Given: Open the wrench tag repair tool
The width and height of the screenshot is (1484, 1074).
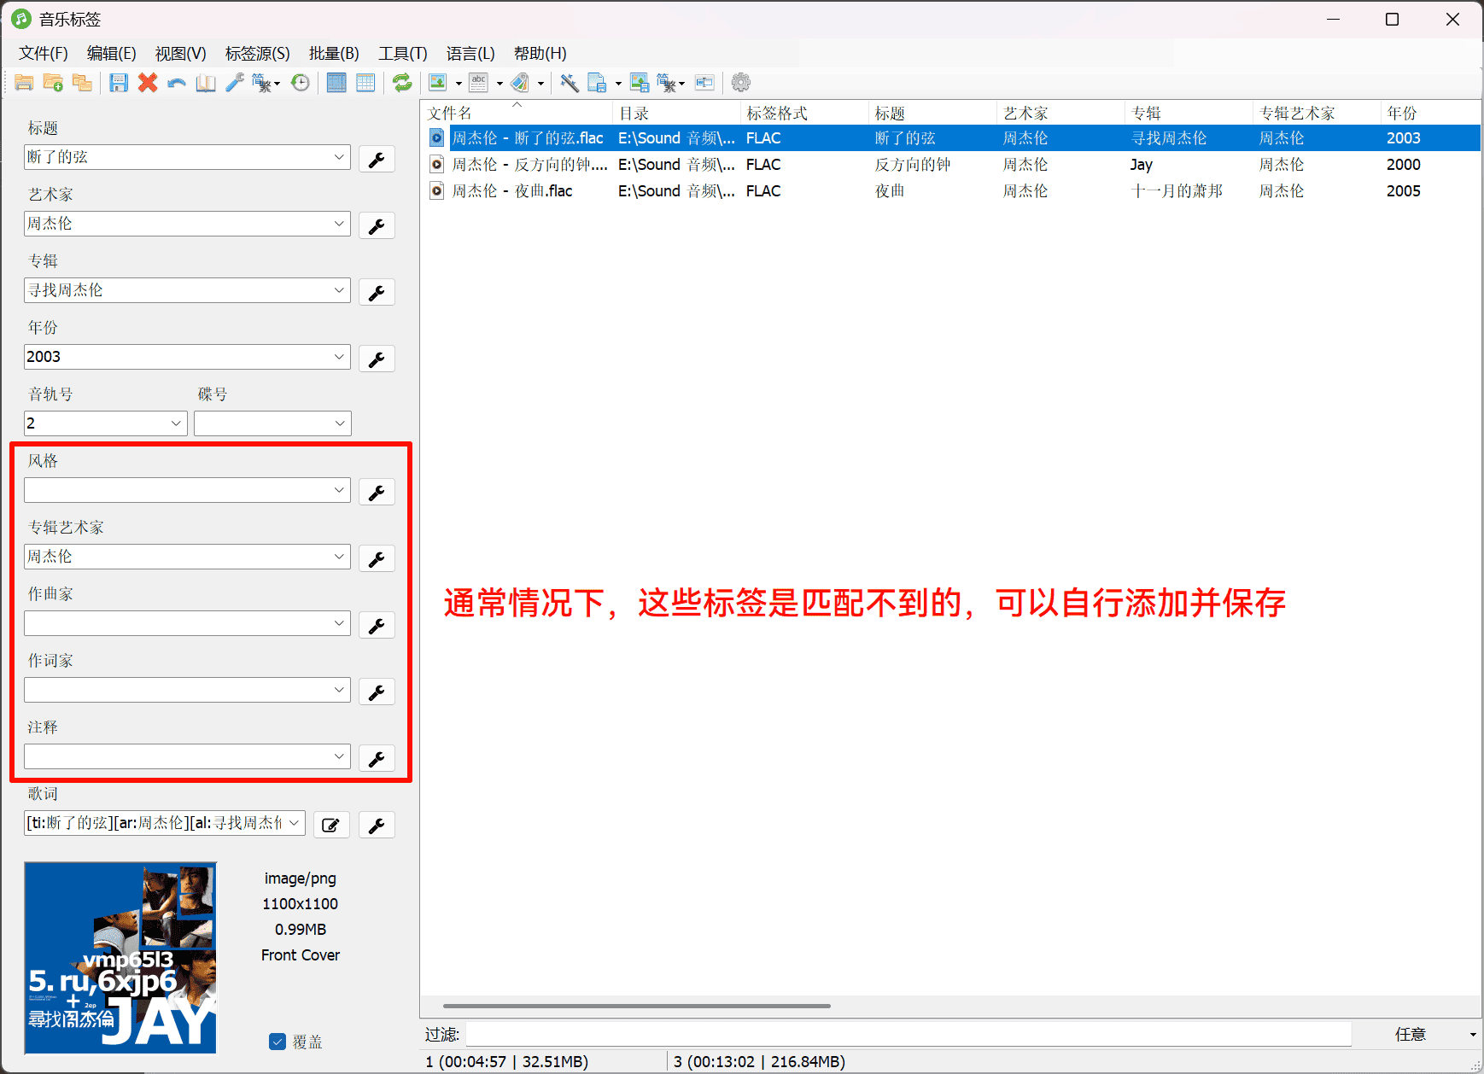Looking at the screenshot, I should 236,82.
